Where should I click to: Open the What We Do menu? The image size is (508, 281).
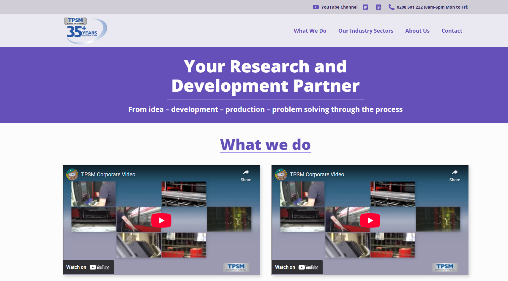tap(310, 31)
